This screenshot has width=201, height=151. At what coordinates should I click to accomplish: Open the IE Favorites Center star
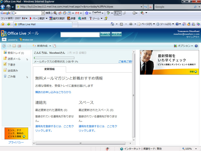(x=3, y=24)
